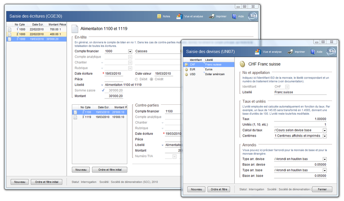This screenshot has height=201, width=344.
Task: Click into the Taux value field
Action: coord(300,119)
